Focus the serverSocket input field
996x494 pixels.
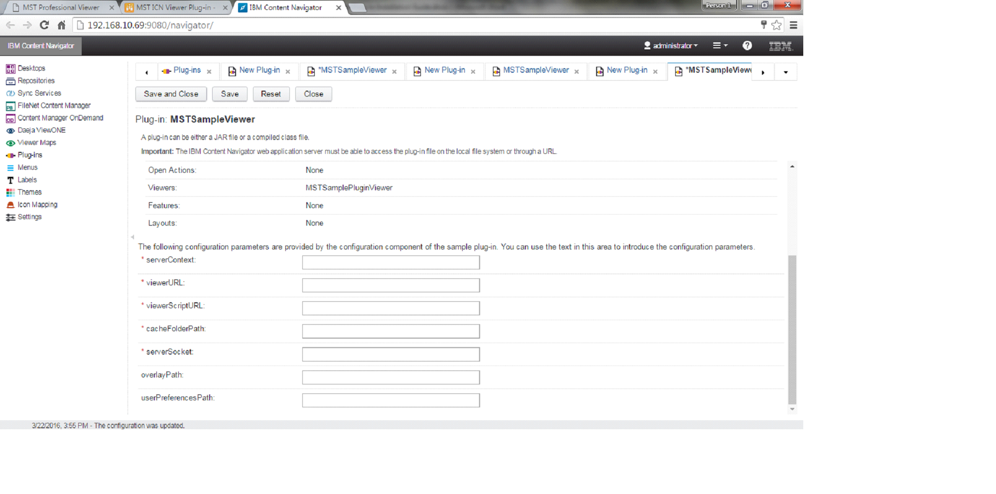click(391, 355)
